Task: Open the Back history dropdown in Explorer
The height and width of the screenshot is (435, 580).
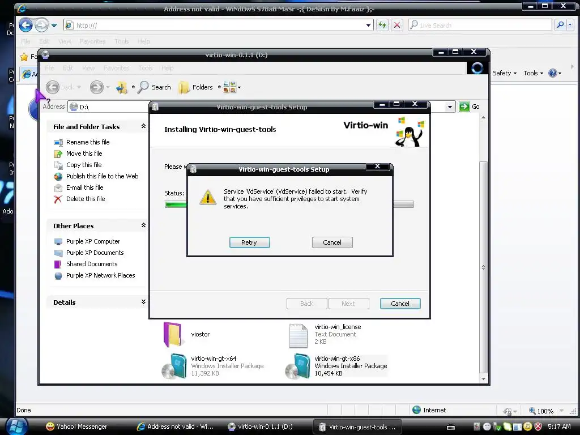Action: pos(79,87)
